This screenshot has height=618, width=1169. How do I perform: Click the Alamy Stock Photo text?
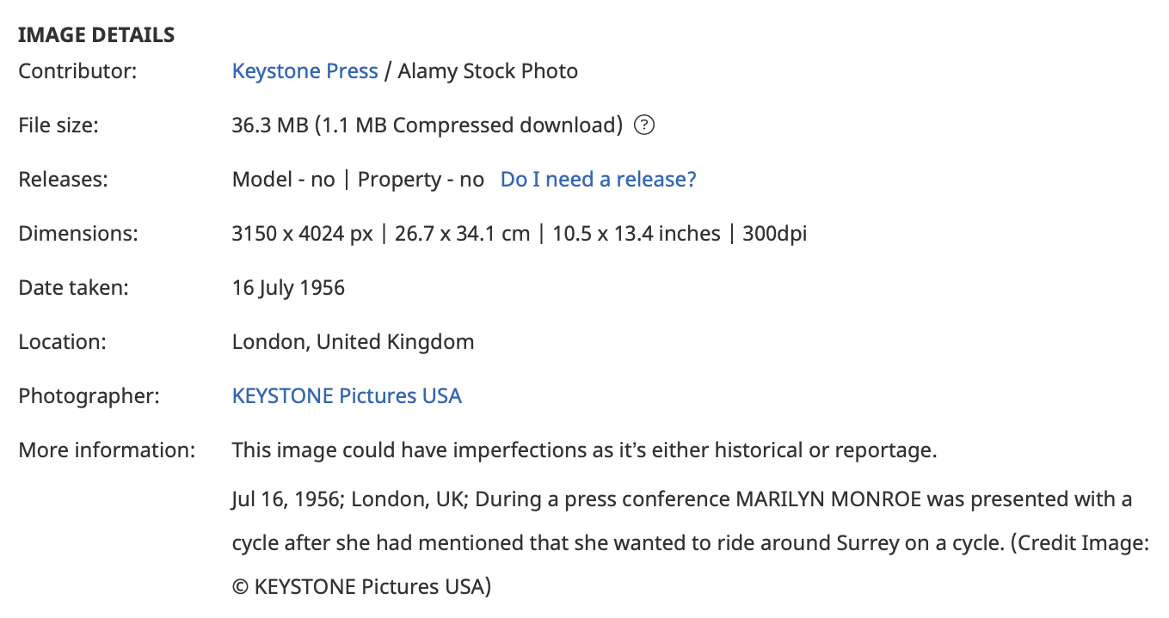pos(488,71)
